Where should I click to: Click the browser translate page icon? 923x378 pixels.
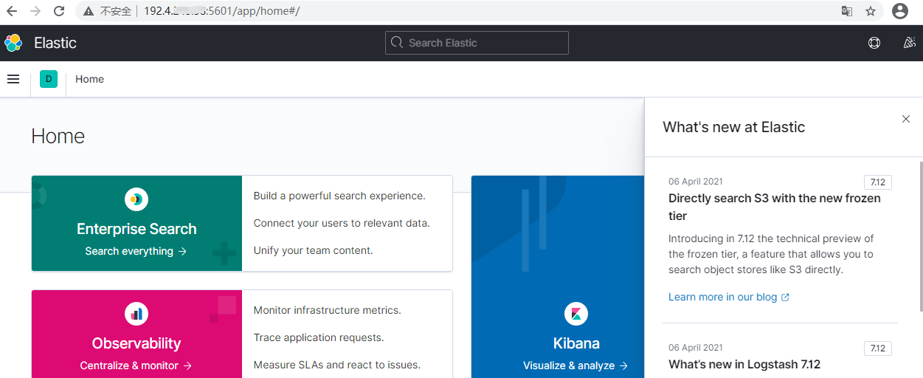847,11
